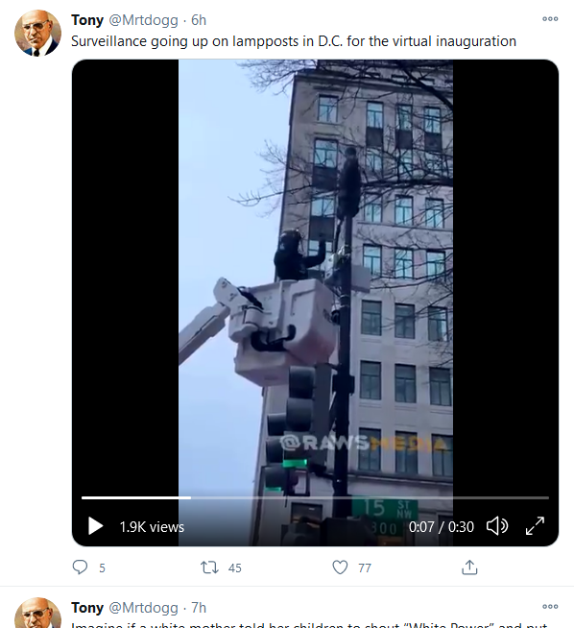
Task: Click the tweet text about surveillance lampposts
Action: pos(294,41)
